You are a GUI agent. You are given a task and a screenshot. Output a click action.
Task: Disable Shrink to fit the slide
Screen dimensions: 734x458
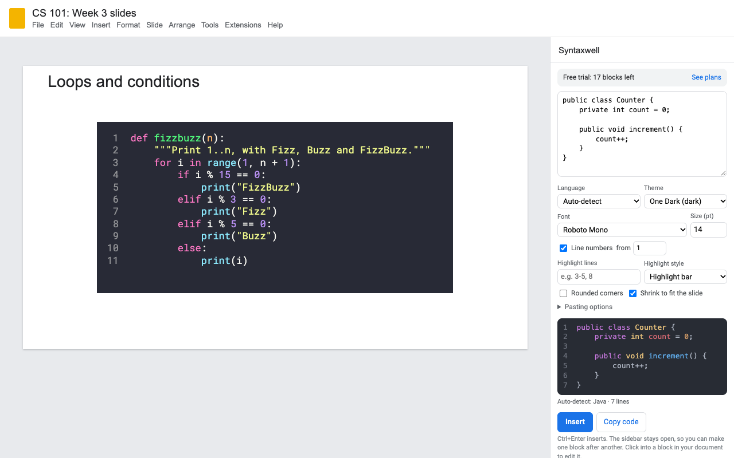[x=633, y=293]
